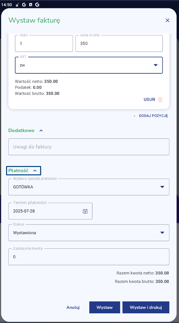The width and height of the screenshot is (179, 323).
Task: Click the Anuluj button
Action: click(x=73, y=307)
